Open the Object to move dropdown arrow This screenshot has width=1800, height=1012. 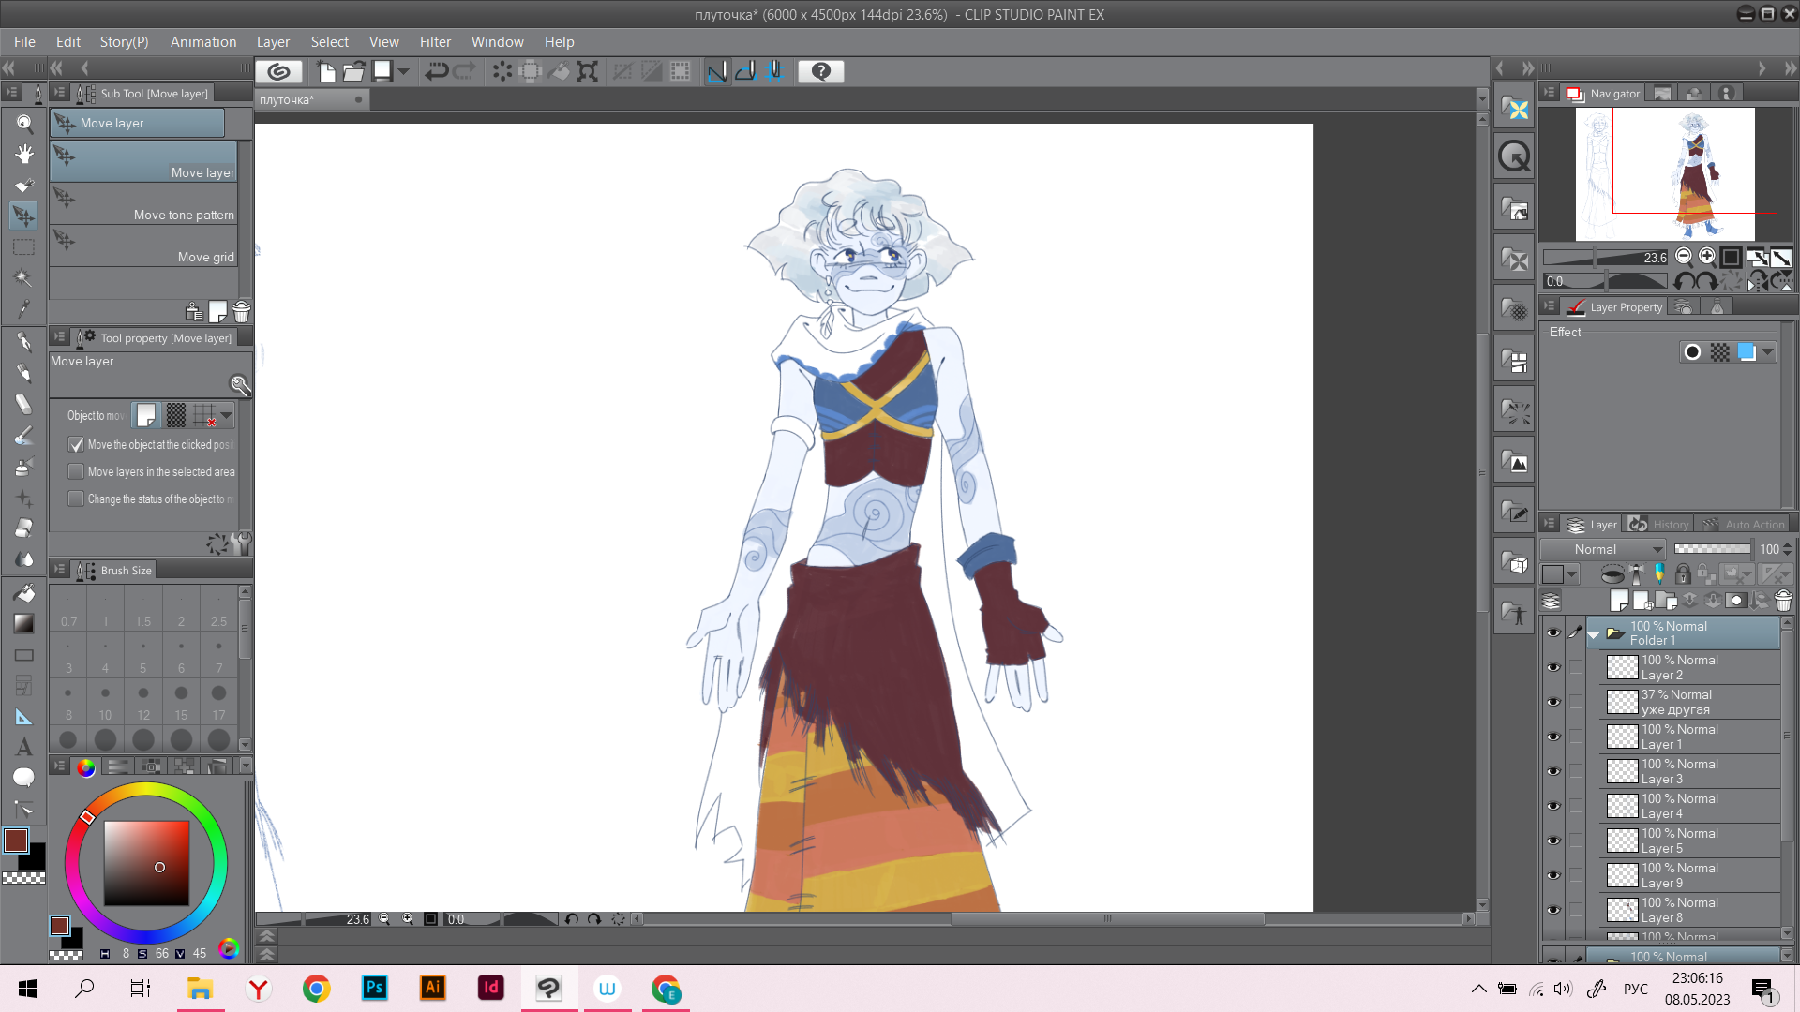(227, 415)
